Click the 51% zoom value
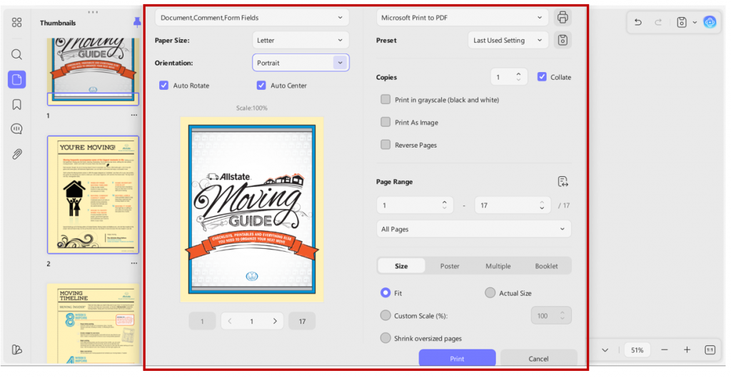731x378 pixels. (x=637, y=350)
